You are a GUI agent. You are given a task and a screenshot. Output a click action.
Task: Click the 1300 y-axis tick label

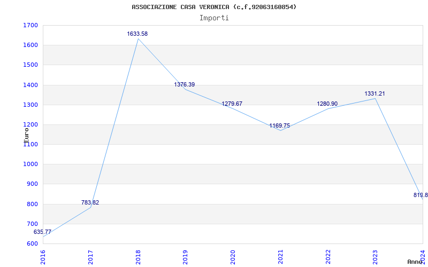click(x=30, y=105)
